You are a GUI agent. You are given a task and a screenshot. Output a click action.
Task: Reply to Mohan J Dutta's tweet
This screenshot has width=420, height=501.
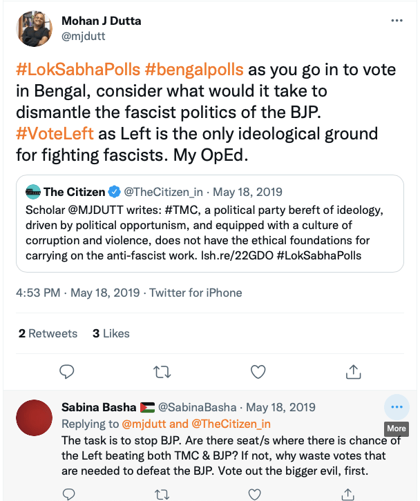(x=67, y=371)
